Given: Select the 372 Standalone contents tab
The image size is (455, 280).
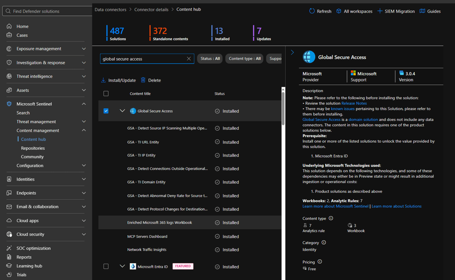Looking at the screenshot, I should coord(169,33).
